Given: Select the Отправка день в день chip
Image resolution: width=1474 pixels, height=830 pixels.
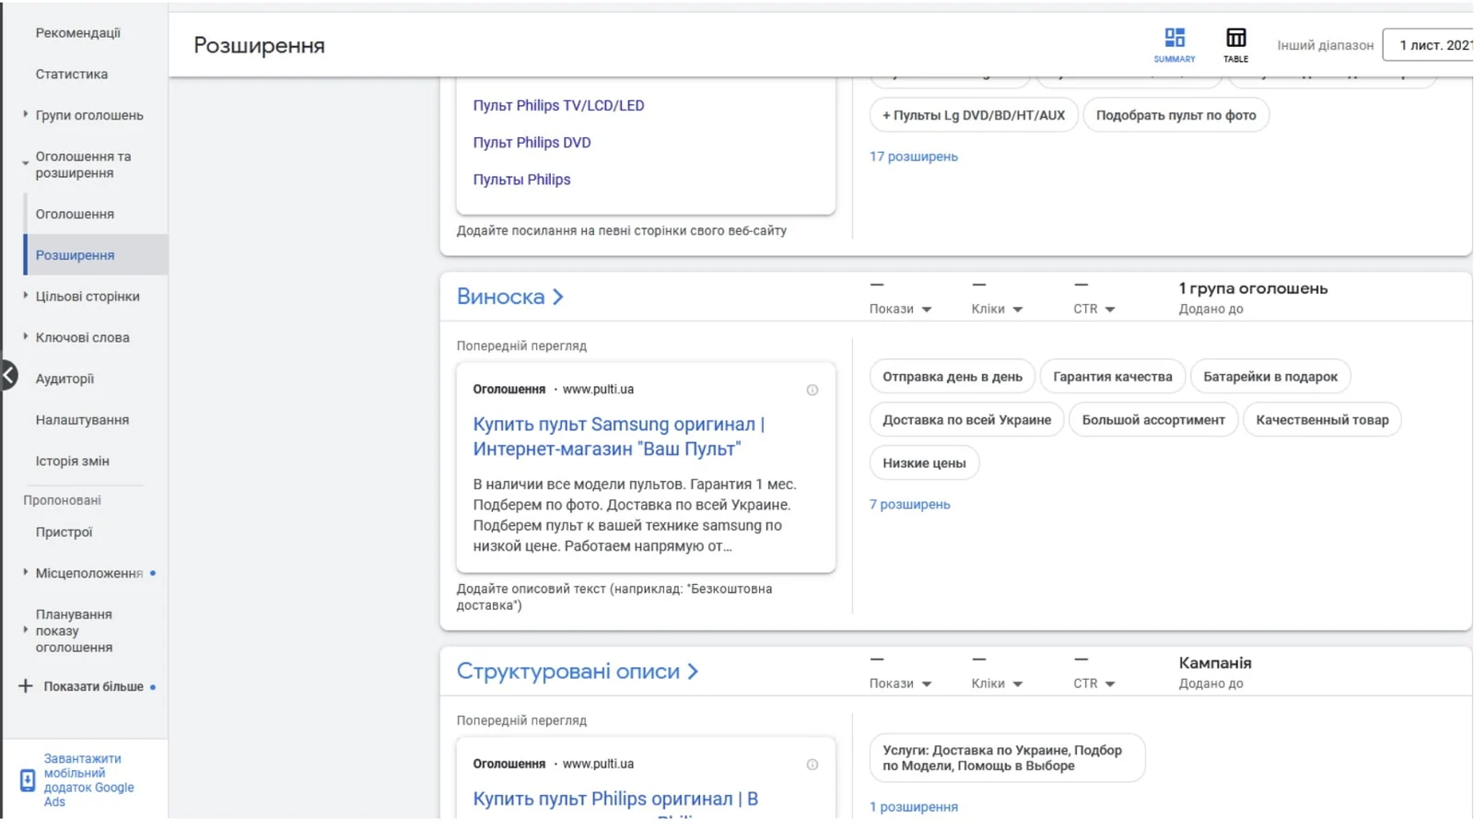Looking at the screenshot, I should click(x=953, y=377).
